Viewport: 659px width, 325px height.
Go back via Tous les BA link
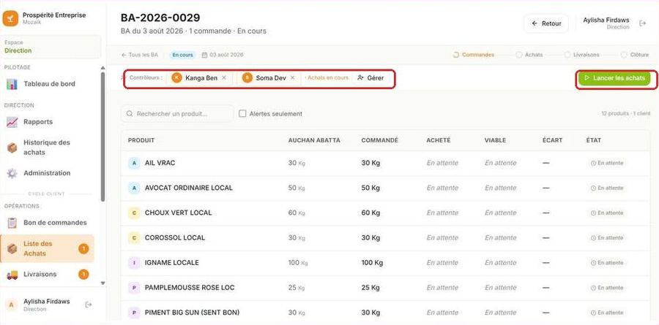pyautogui.click(x=140, y=55)
